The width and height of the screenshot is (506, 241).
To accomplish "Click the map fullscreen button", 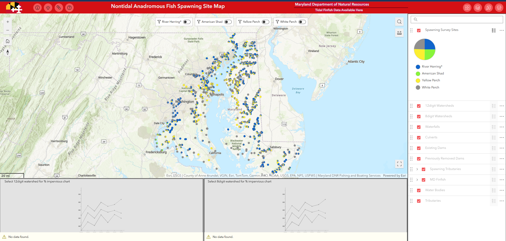I will pyautogui.click(x=399, y=164).
